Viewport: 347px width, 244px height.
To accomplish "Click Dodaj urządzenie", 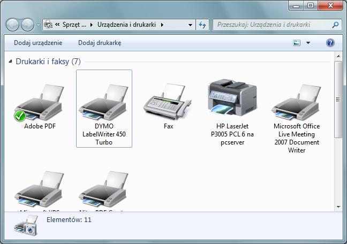I will coord(38,43).
